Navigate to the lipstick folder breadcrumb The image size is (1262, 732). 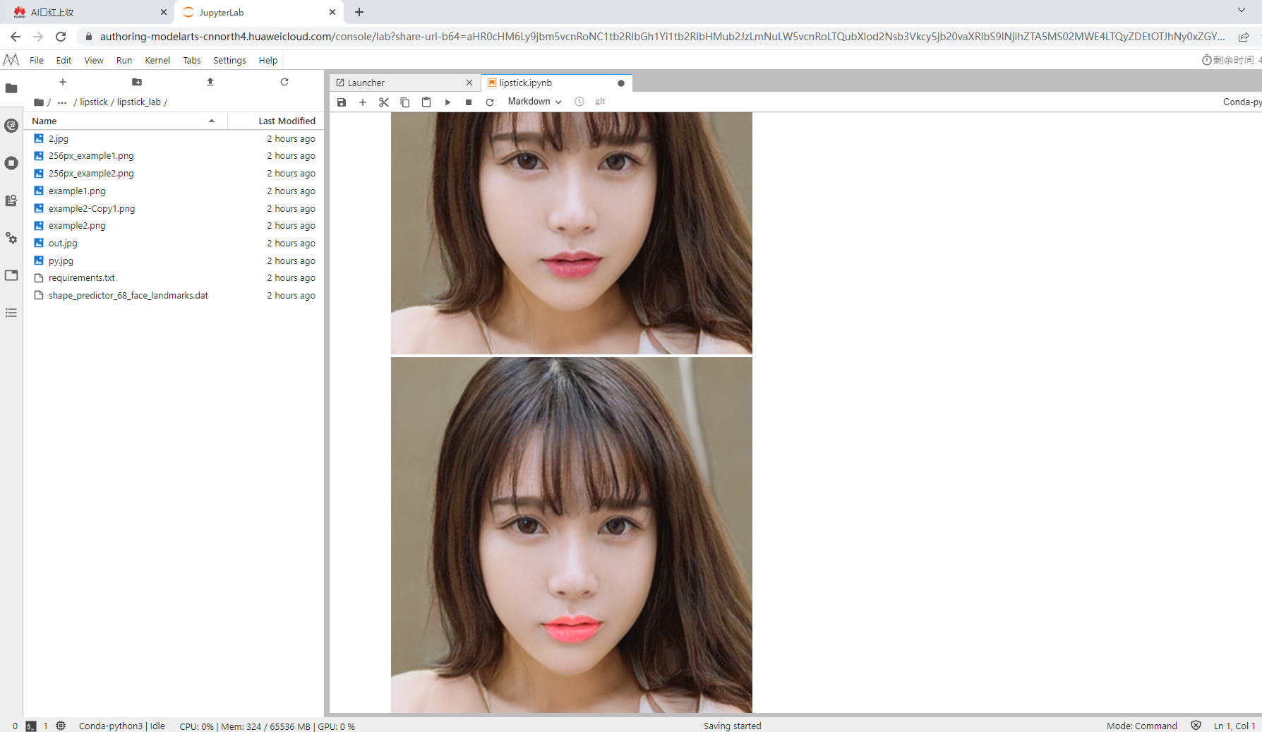(94, 102)
